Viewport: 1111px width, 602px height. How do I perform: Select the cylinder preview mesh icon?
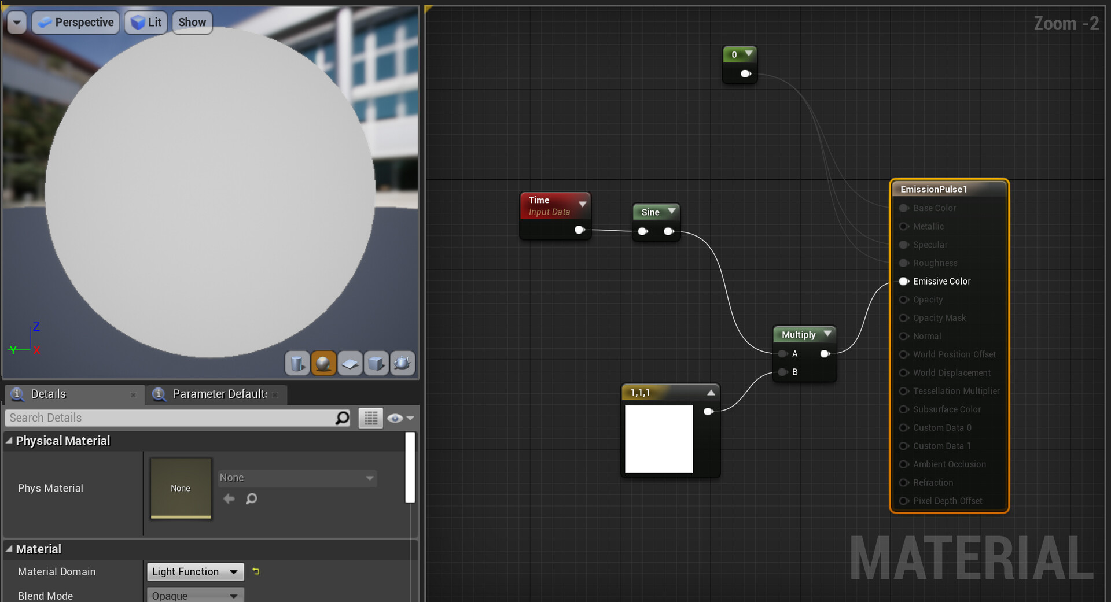(297, 364)
